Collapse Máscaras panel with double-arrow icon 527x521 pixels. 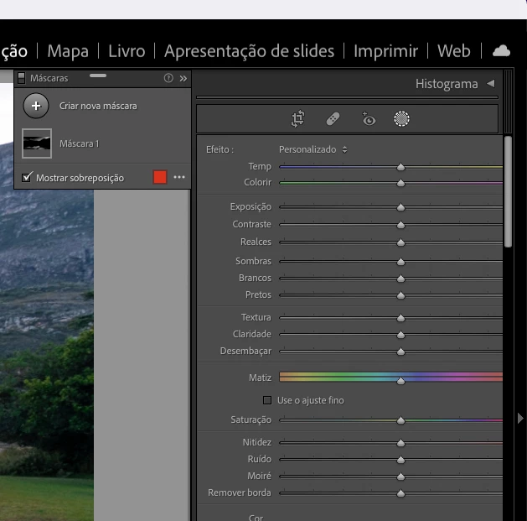[183, 78]
